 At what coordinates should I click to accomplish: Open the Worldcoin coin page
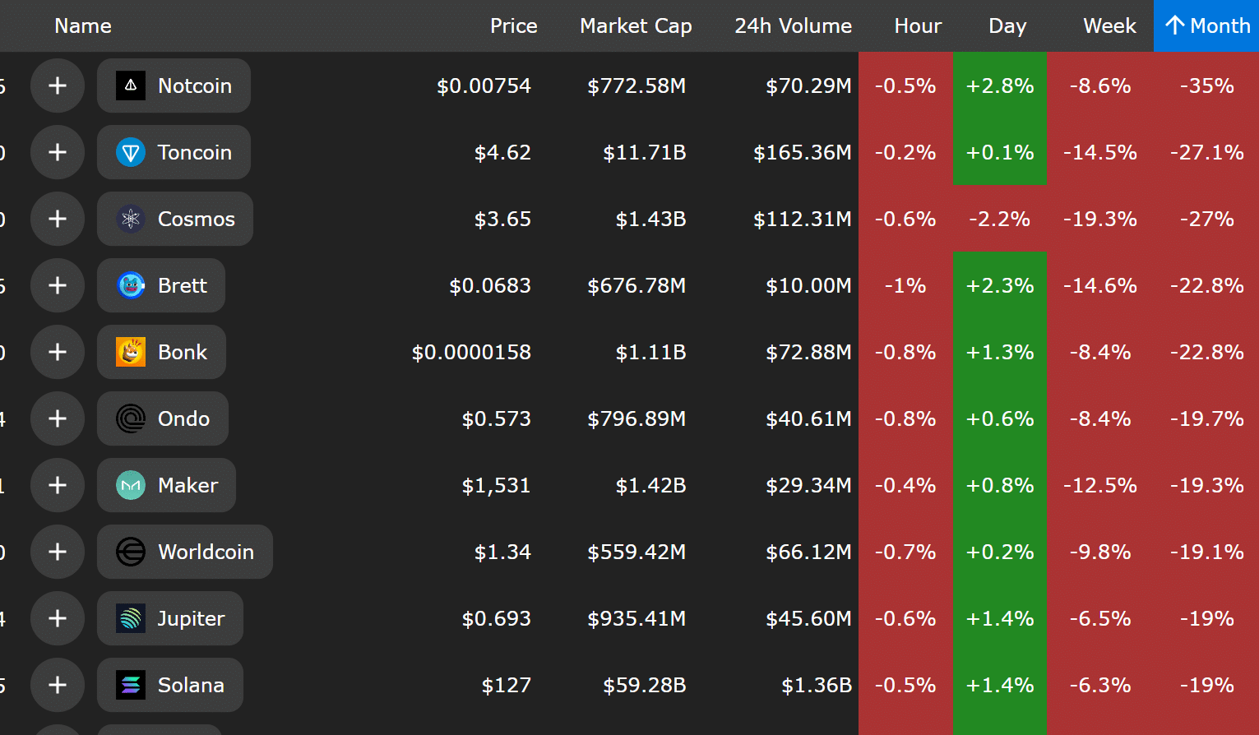click(x=206, y=552)
